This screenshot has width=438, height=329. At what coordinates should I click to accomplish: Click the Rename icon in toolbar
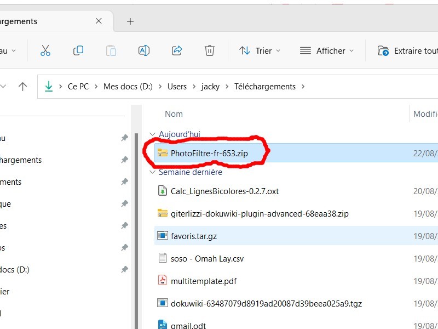pyautogui.click(x=143, y=50)
